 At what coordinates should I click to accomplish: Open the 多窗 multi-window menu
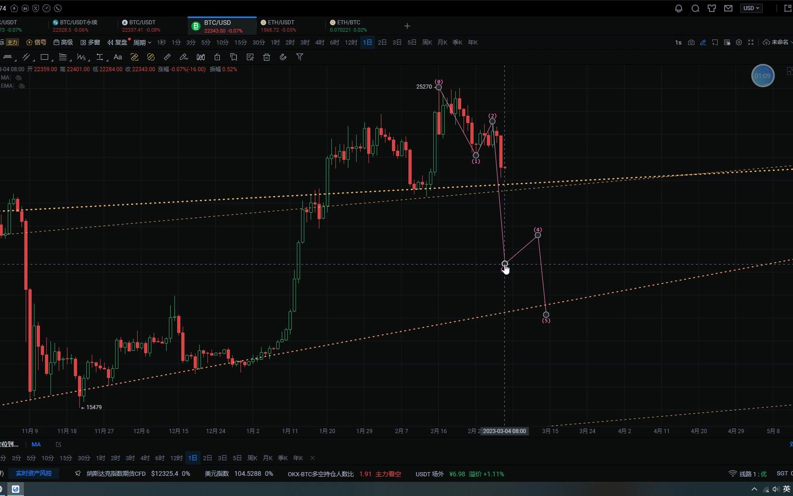pos(90,42)
